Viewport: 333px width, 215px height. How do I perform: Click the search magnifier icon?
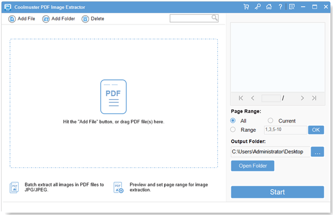[214, 18]
